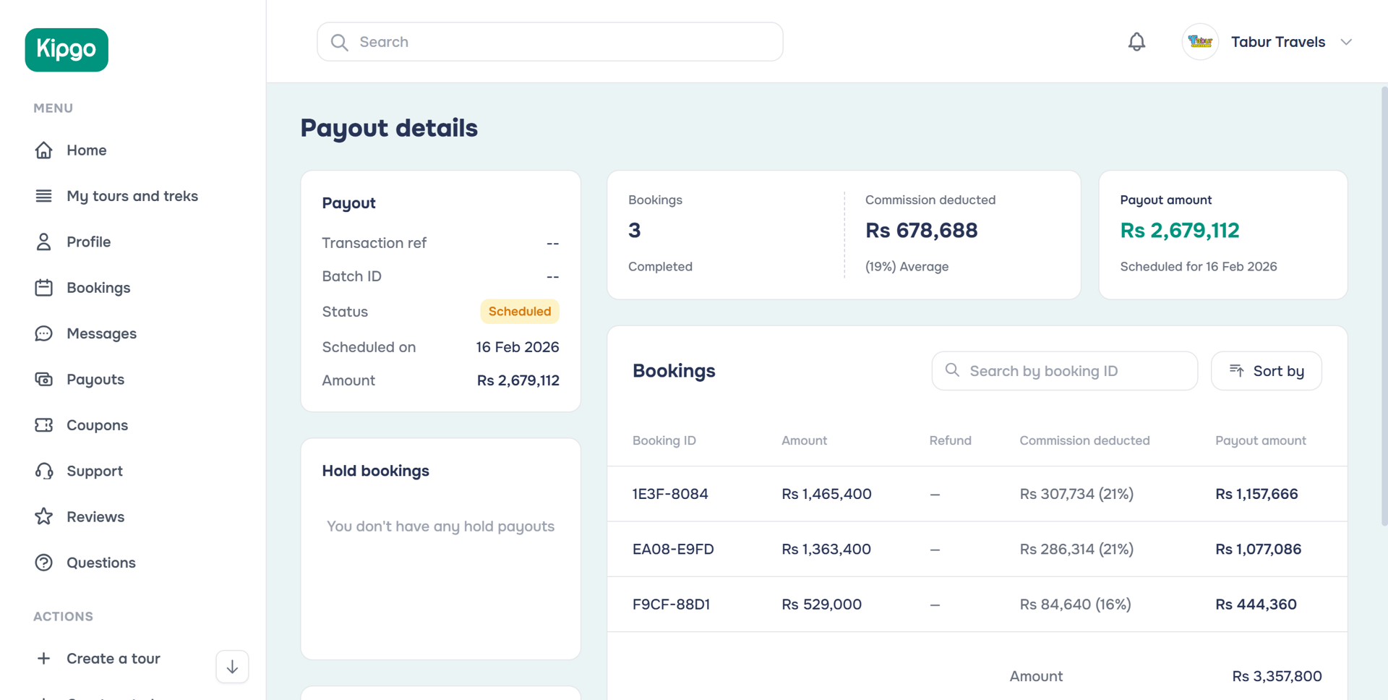Select the My tours and treks icon
Screen dimensions: 1388x700
point(44,195)
